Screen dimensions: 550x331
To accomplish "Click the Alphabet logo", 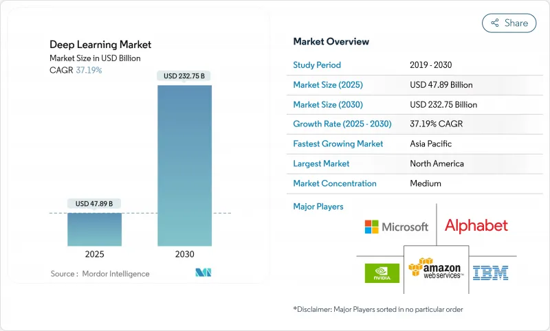I will click(476, 225).
